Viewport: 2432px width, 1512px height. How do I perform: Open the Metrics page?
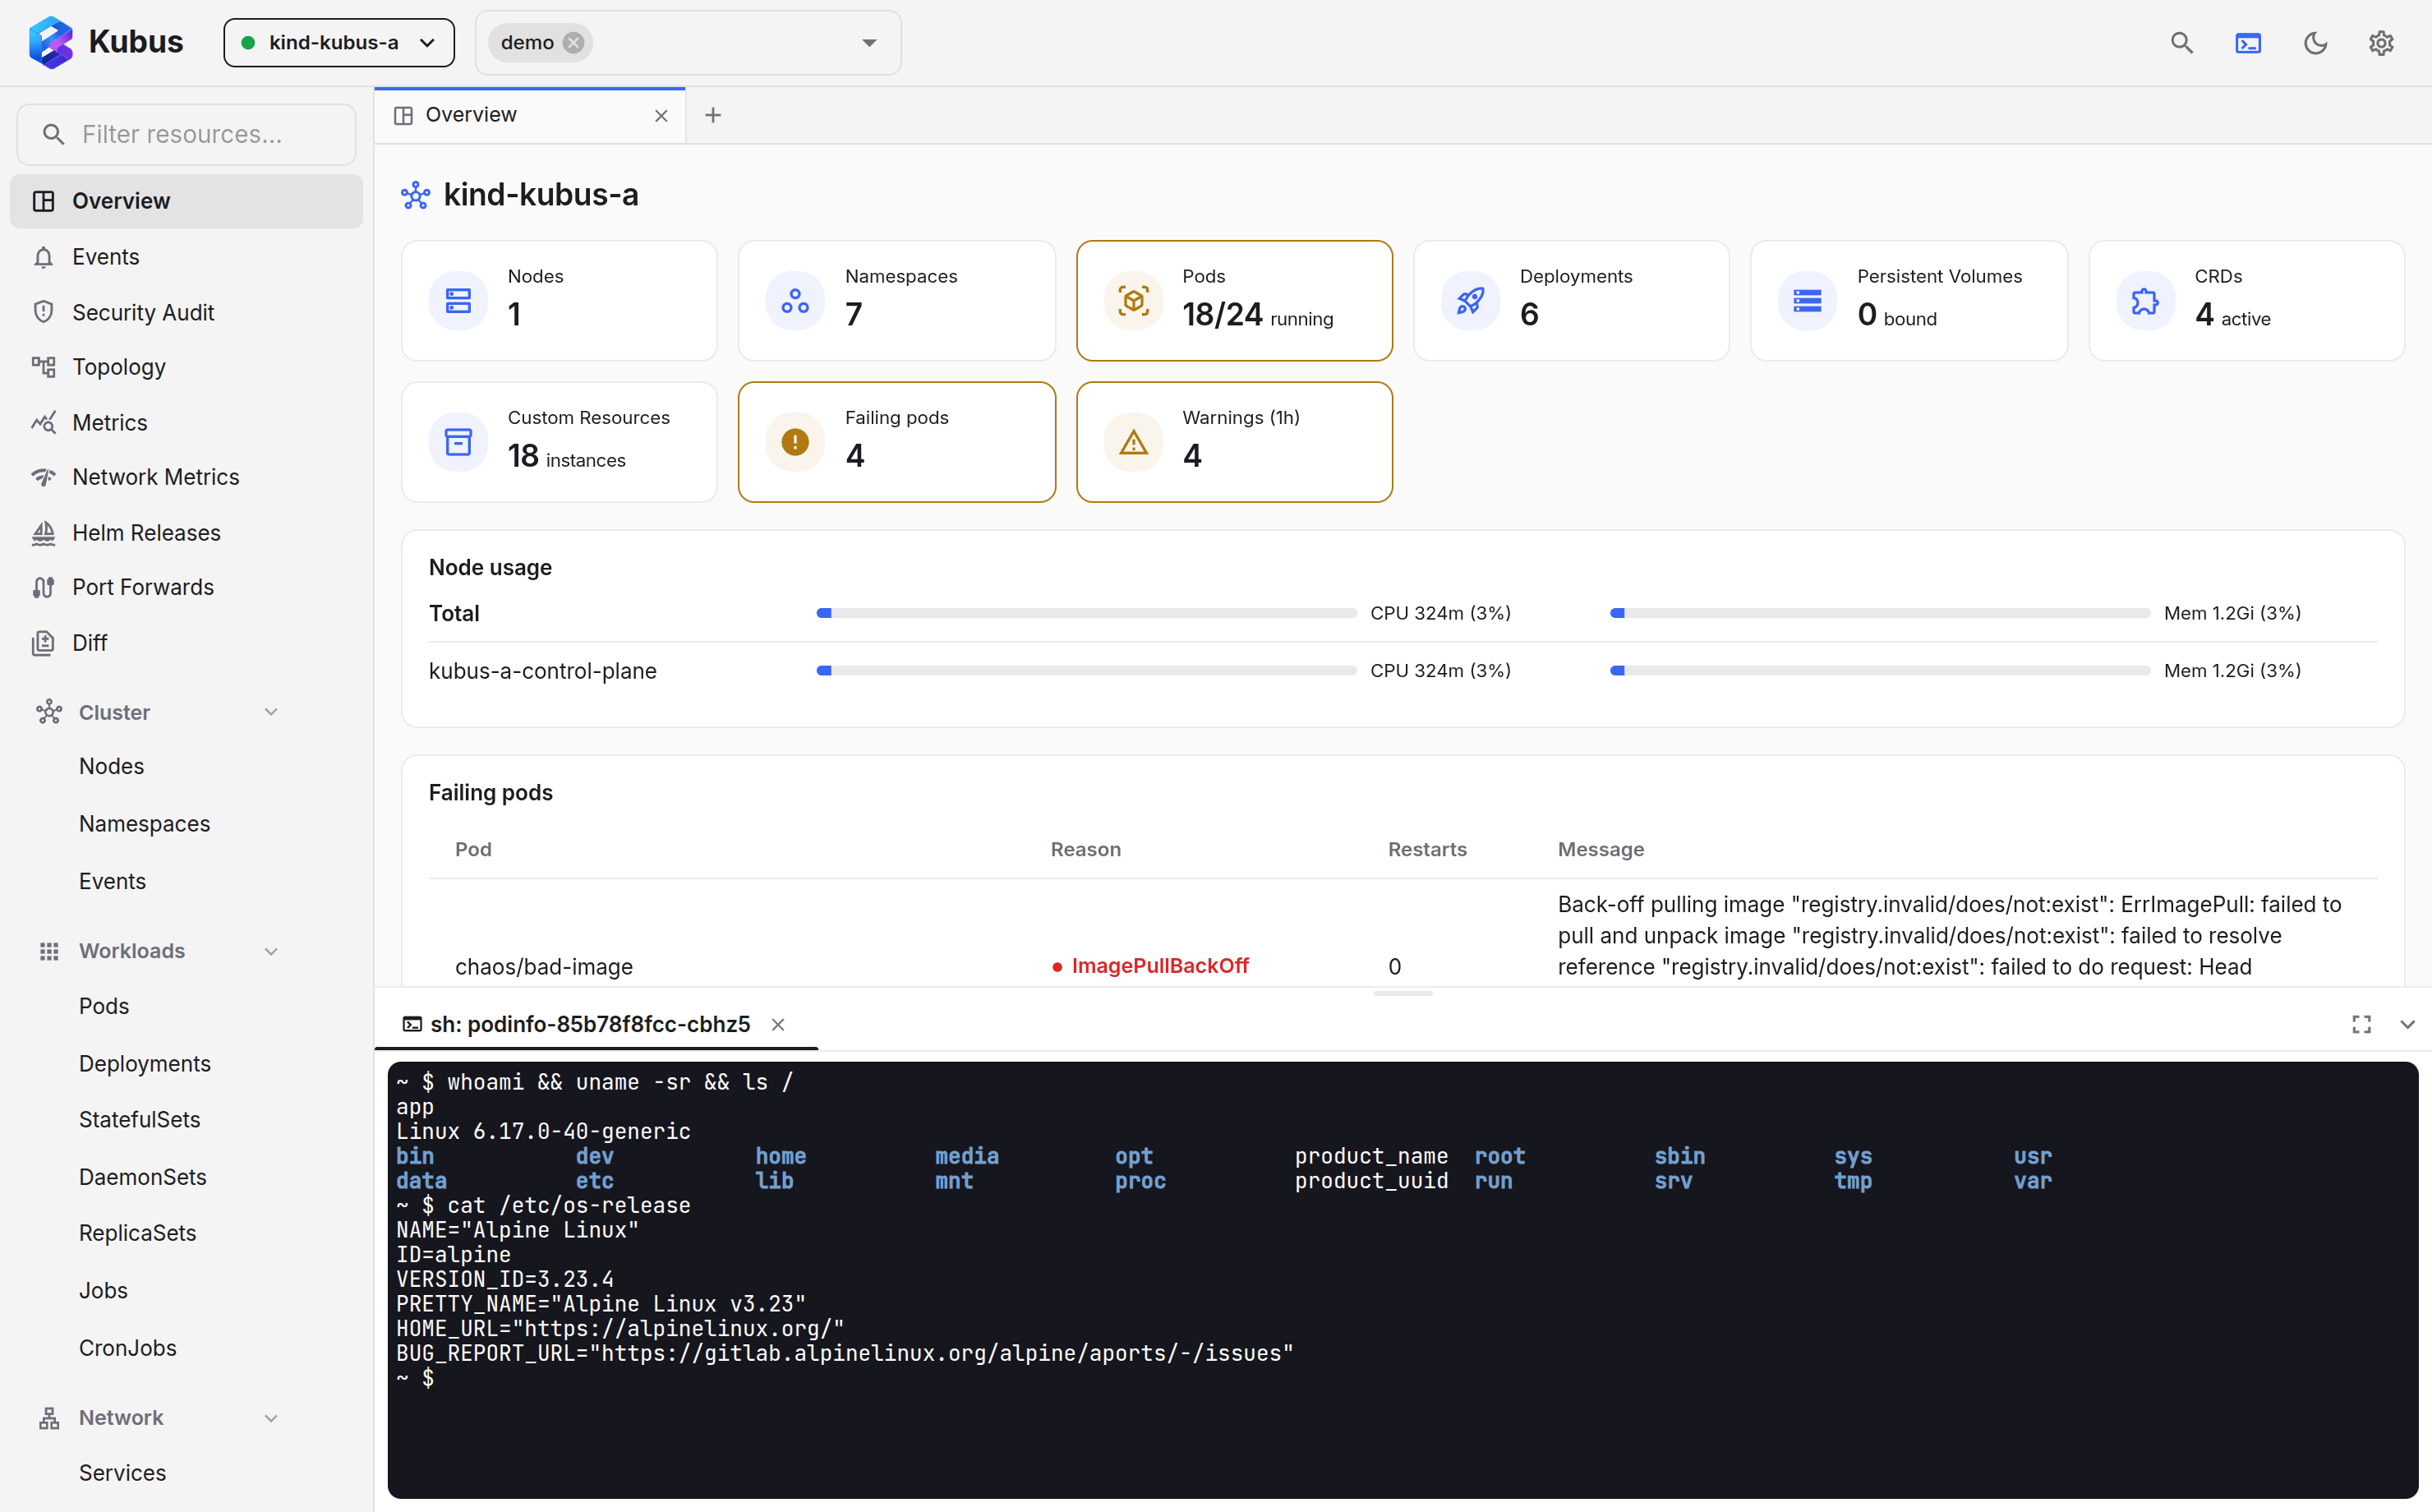[x=187, y=422]
